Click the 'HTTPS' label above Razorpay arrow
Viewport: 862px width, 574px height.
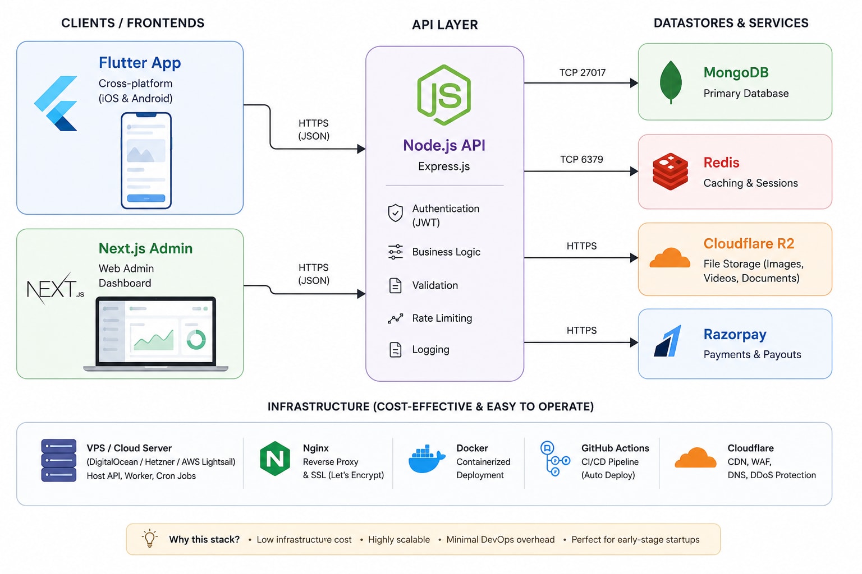581,331
